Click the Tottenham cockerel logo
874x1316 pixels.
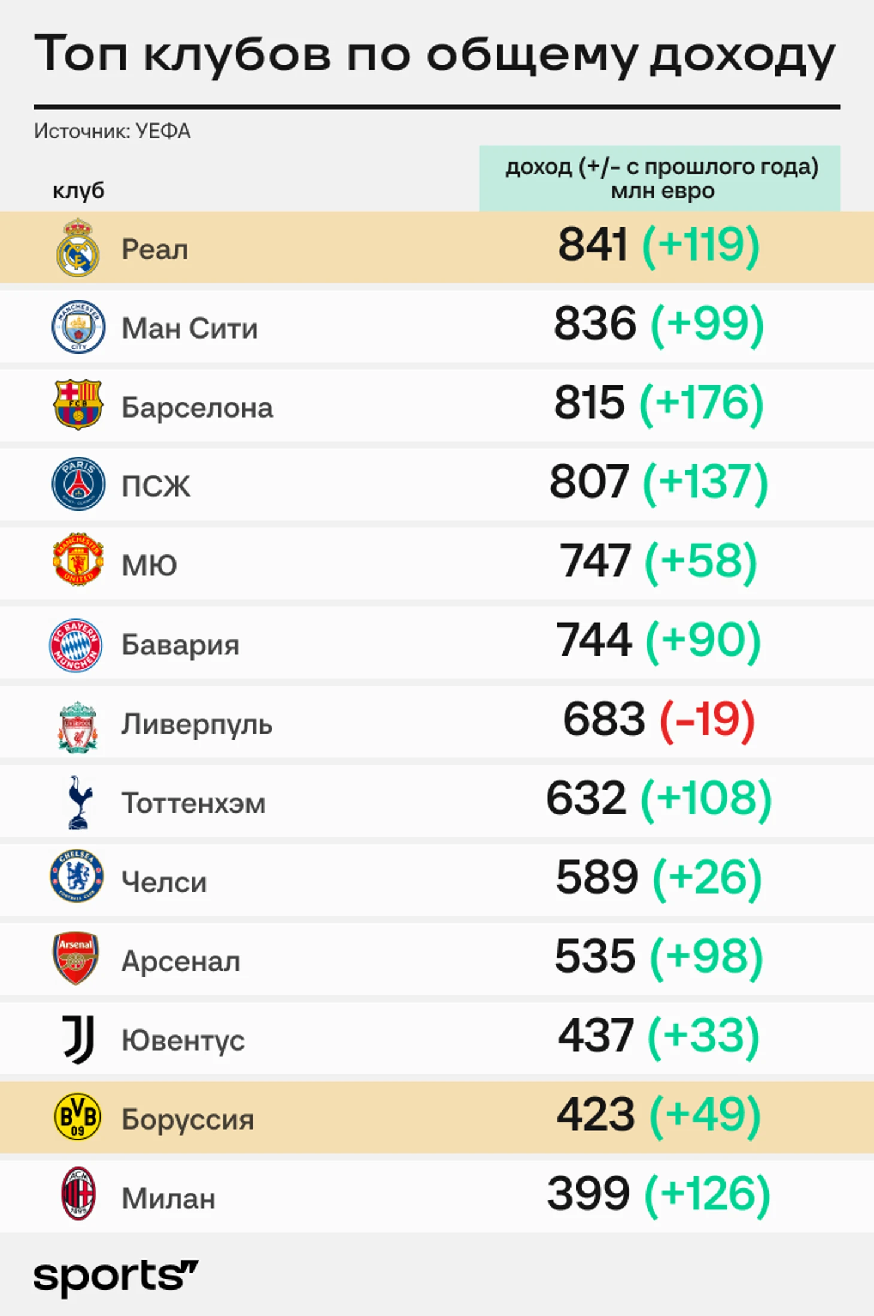pos(78,802)
